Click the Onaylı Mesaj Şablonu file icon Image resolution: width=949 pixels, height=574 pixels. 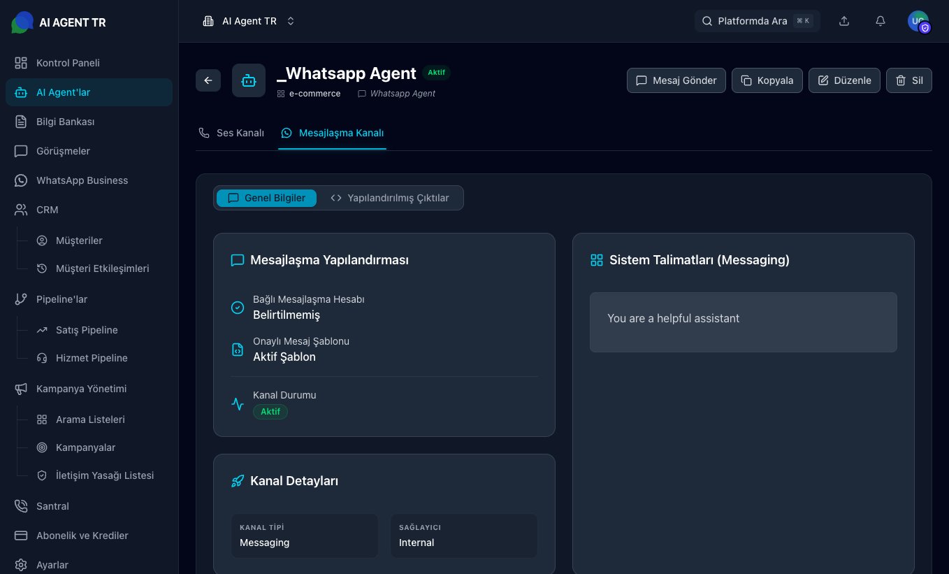click(238, 350)
